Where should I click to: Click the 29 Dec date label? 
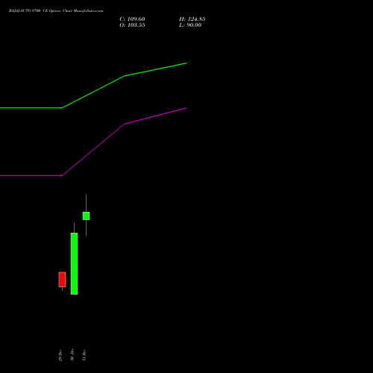(60, 355)
